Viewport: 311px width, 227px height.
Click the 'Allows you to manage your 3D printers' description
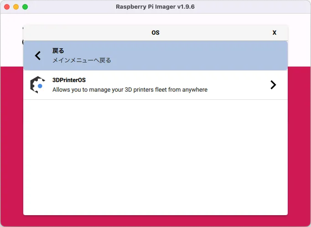point(130,90)
